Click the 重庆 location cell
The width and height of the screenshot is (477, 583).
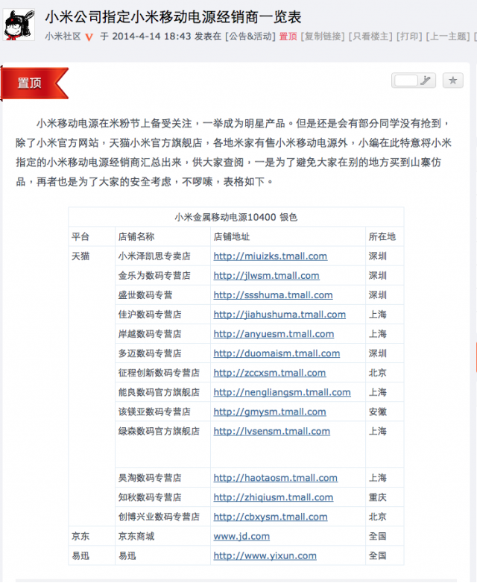coord(377,497)
